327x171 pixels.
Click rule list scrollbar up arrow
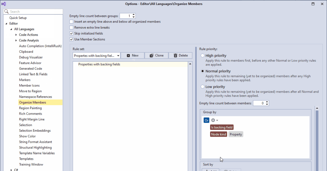(x=190, y=64)
